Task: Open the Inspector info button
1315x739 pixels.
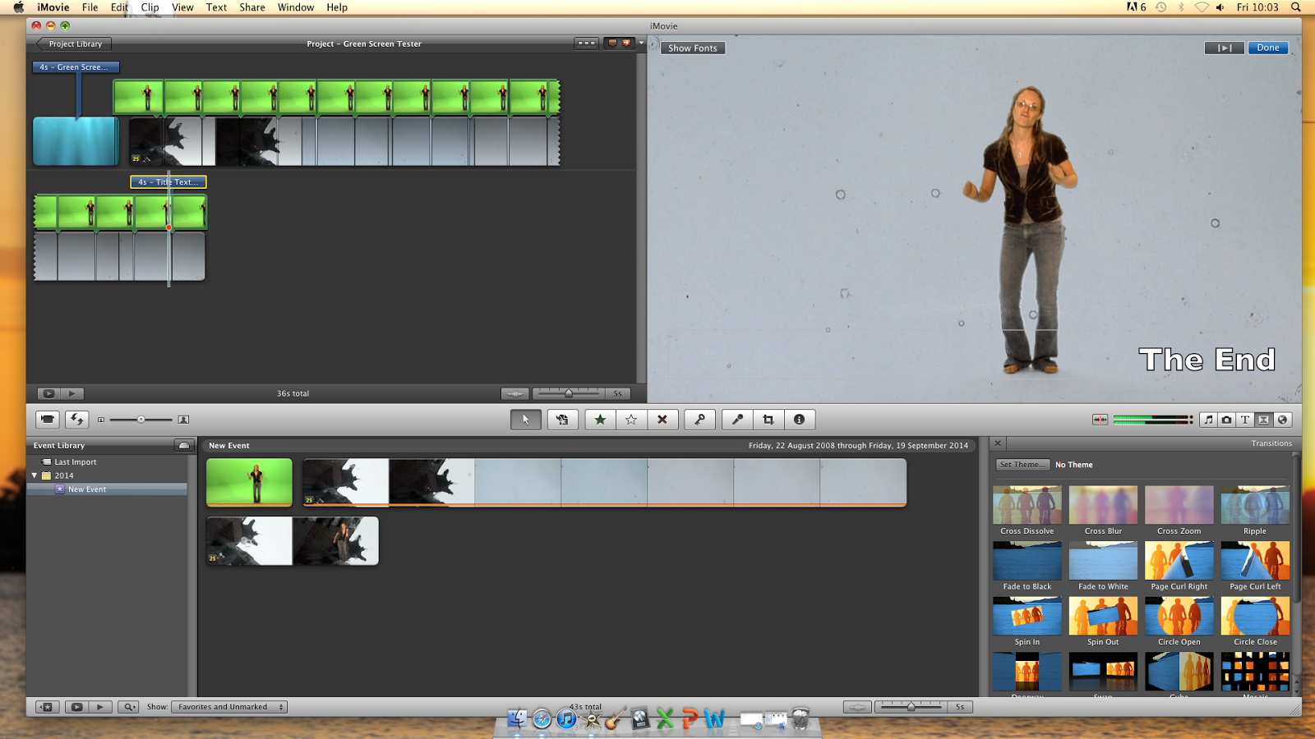Action: 799,420
